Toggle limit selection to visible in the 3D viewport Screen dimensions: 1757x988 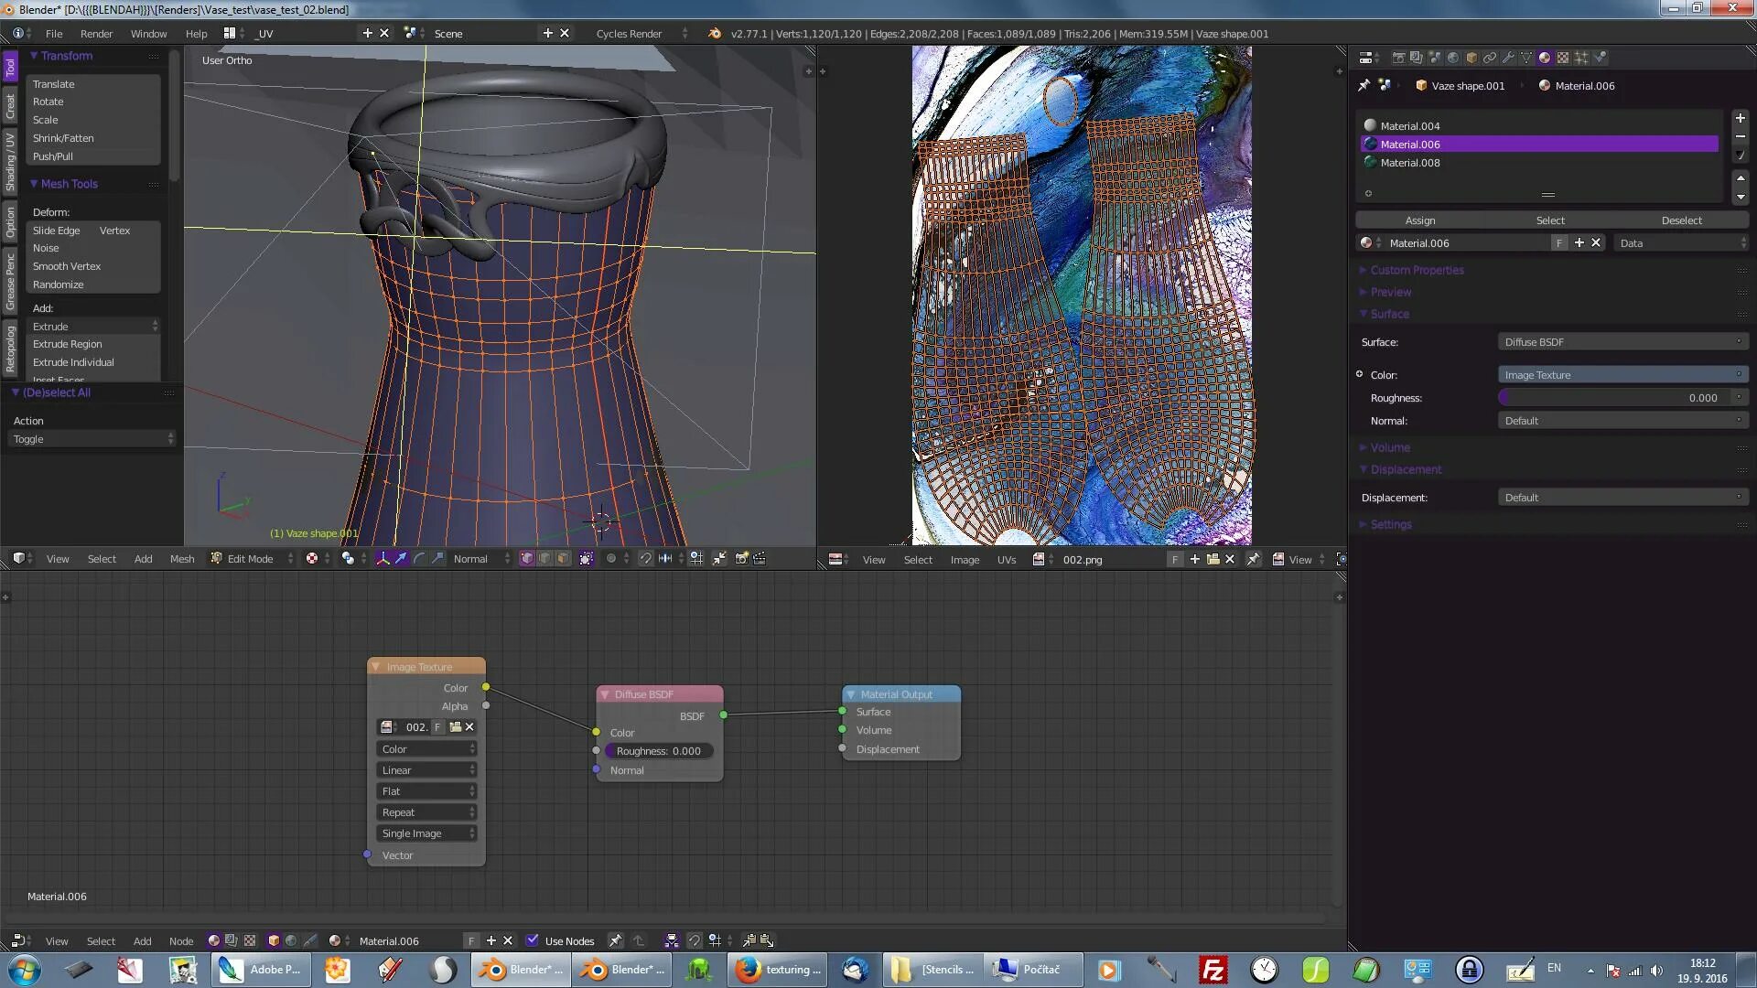pos(587,559)
